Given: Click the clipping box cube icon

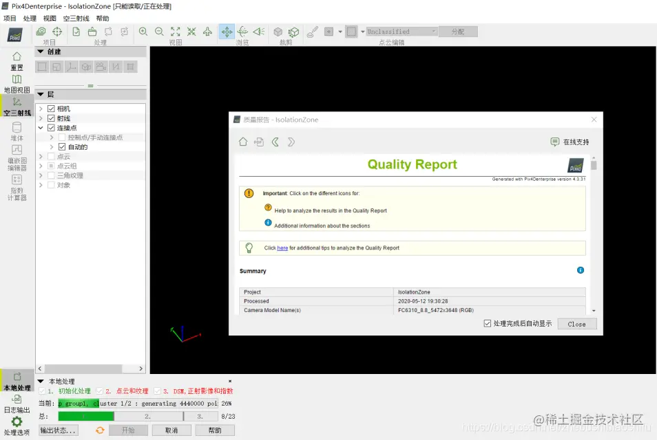Looking at the screenshot, I should [278, 32].
